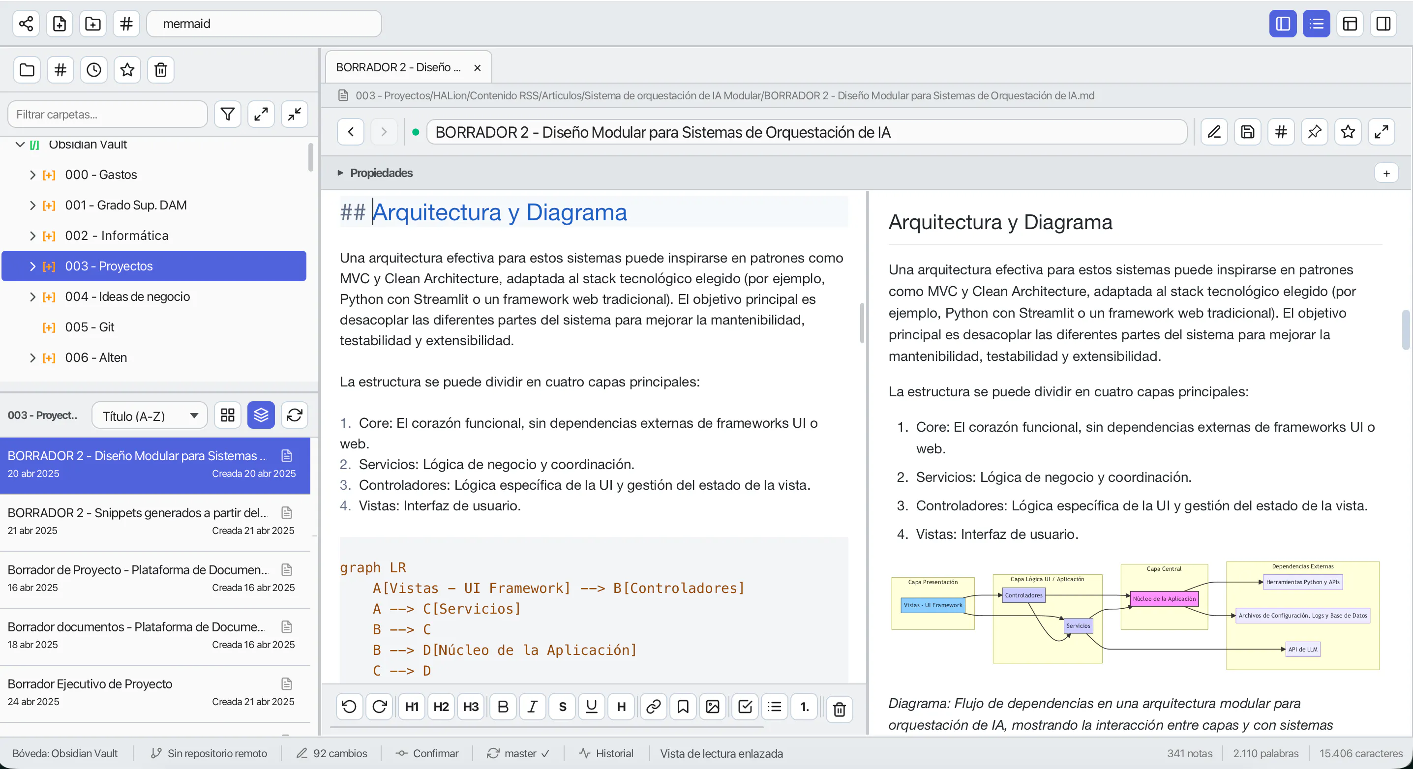Pin the current note
Screen dimensions: 1413x769
(1314, 132)
